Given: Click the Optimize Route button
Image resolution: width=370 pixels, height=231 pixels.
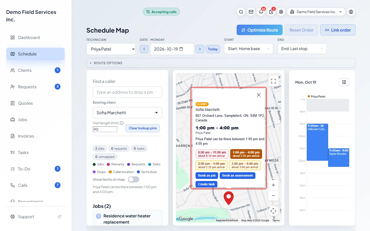Looking at the screenshot, I should (260, 30).
